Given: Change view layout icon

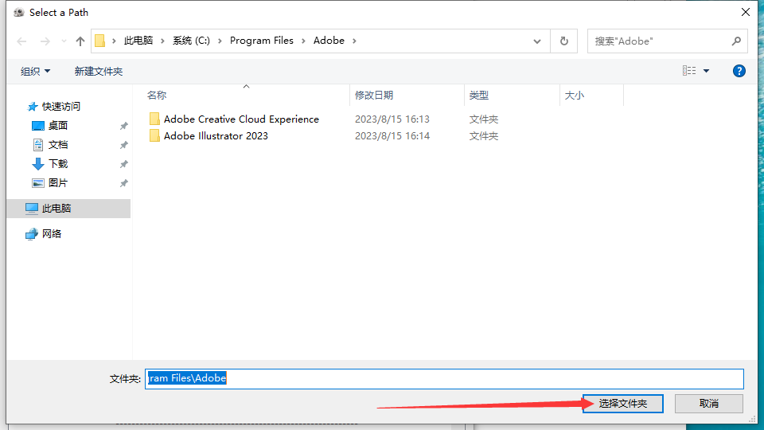Looking at the screenshot, I should tap(689, 71).
